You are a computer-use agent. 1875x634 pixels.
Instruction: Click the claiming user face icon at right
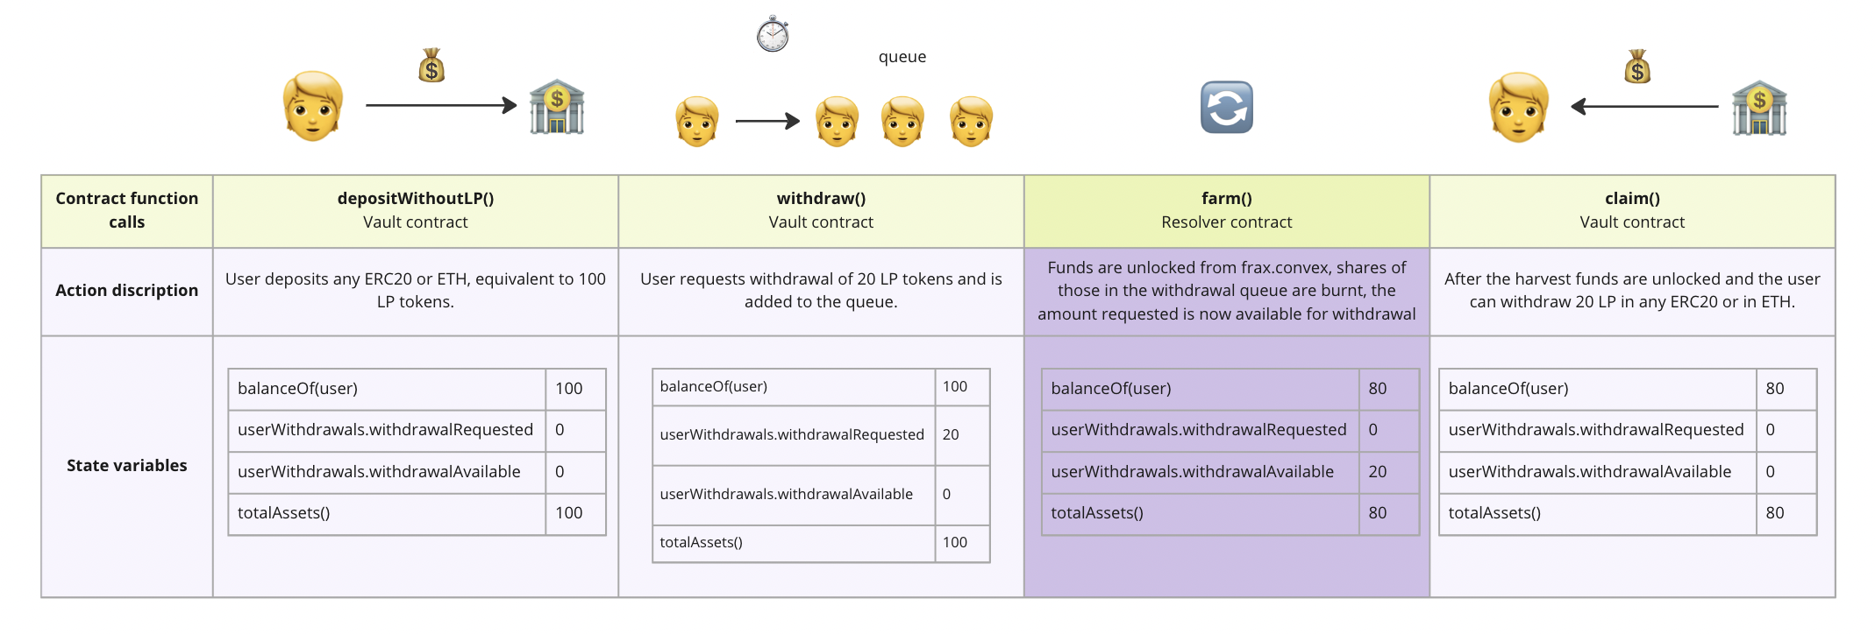point(1519,108)
